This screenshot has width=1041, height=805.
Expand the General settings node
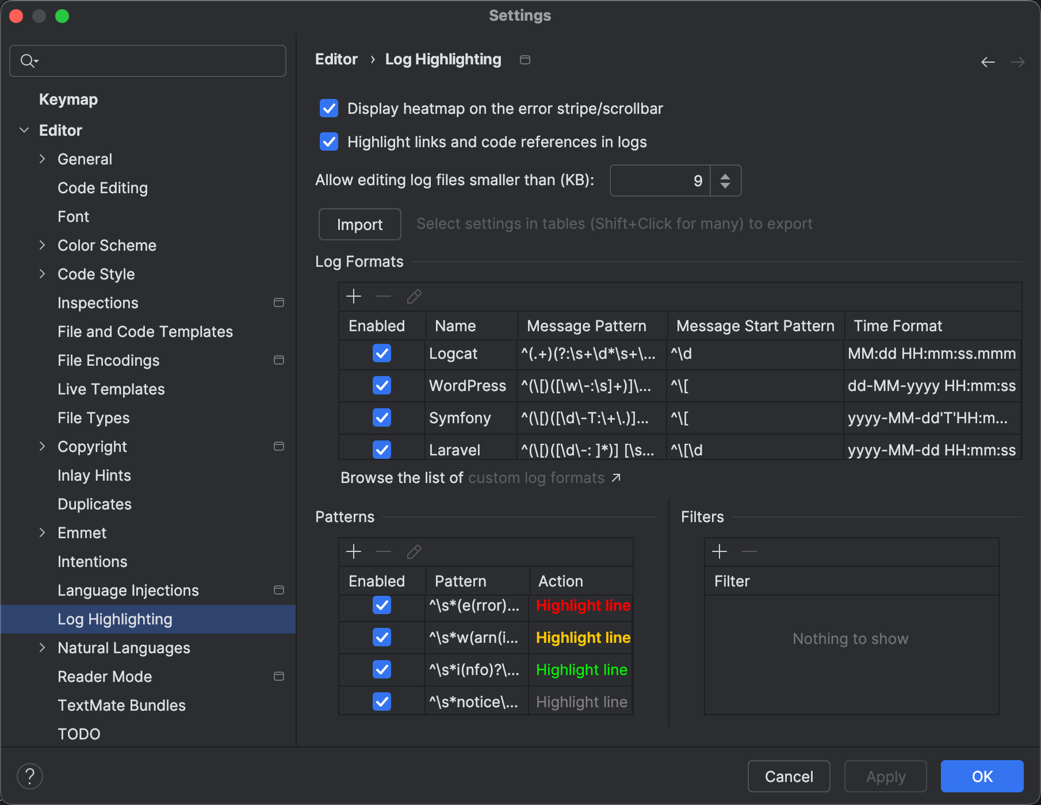coord(42,159)
